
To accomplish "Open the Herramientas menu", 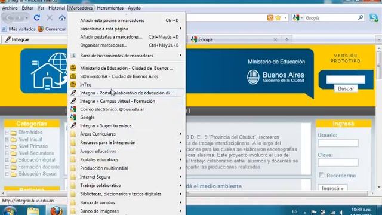I will [x=110, y=8].
